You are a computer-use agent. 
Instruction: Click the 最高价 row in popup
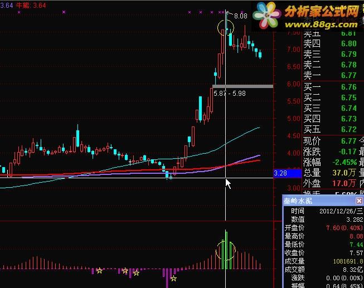click(x=324, y=236)
